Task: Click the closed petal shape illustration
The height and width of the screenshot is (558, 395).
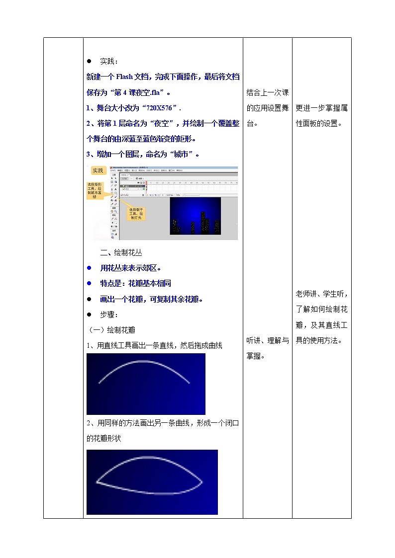Action: (x=152, y=482)
